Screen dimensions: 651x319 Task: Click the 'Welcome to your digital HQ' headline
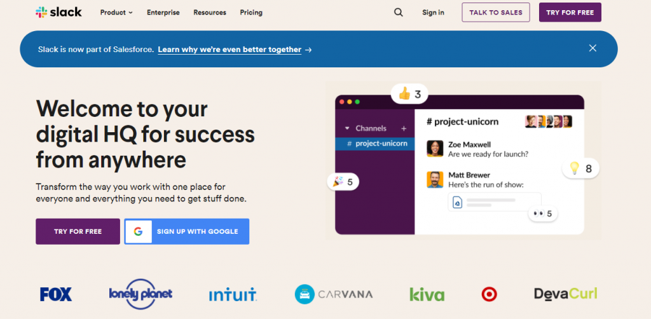[146, 135]
